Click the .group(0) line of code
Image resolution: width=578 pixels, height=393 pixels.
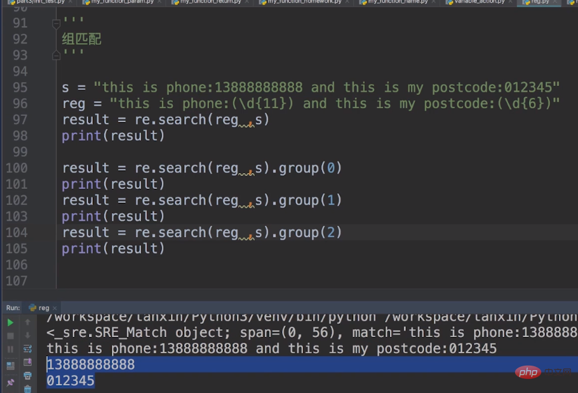tap(201, 169)
